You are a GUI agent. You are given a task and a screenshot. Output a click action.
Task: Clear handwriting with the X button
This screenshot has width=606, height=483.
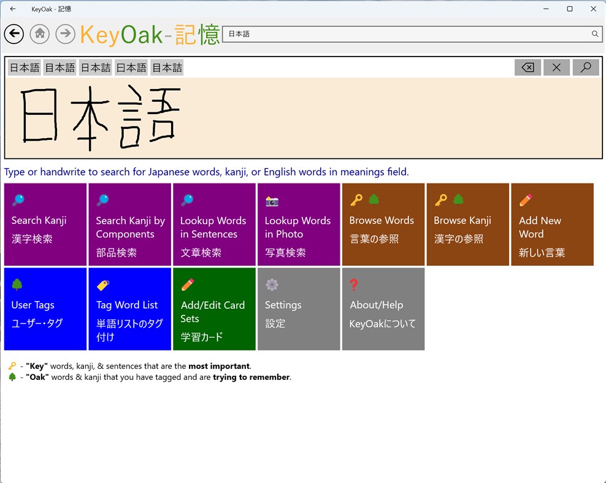(556, 67)
